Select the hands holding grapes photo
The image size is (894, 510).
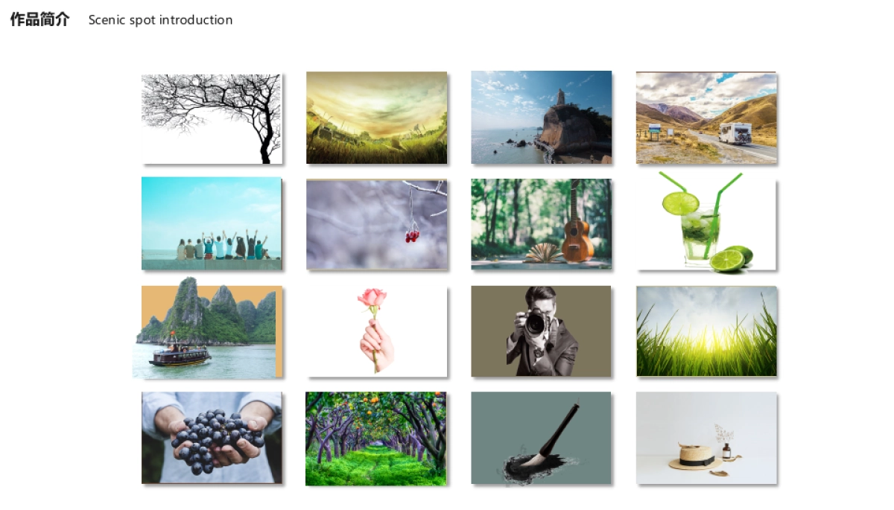click(x=212, y=438)
